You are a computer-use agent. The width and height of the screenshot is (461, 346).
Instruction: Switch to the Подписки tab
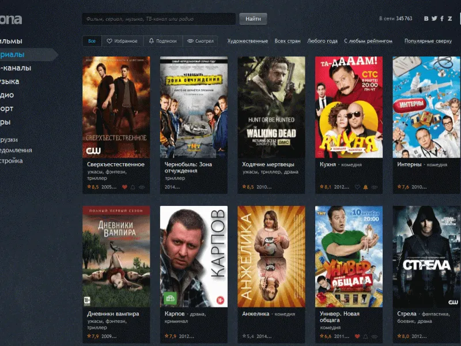(163, 41)
